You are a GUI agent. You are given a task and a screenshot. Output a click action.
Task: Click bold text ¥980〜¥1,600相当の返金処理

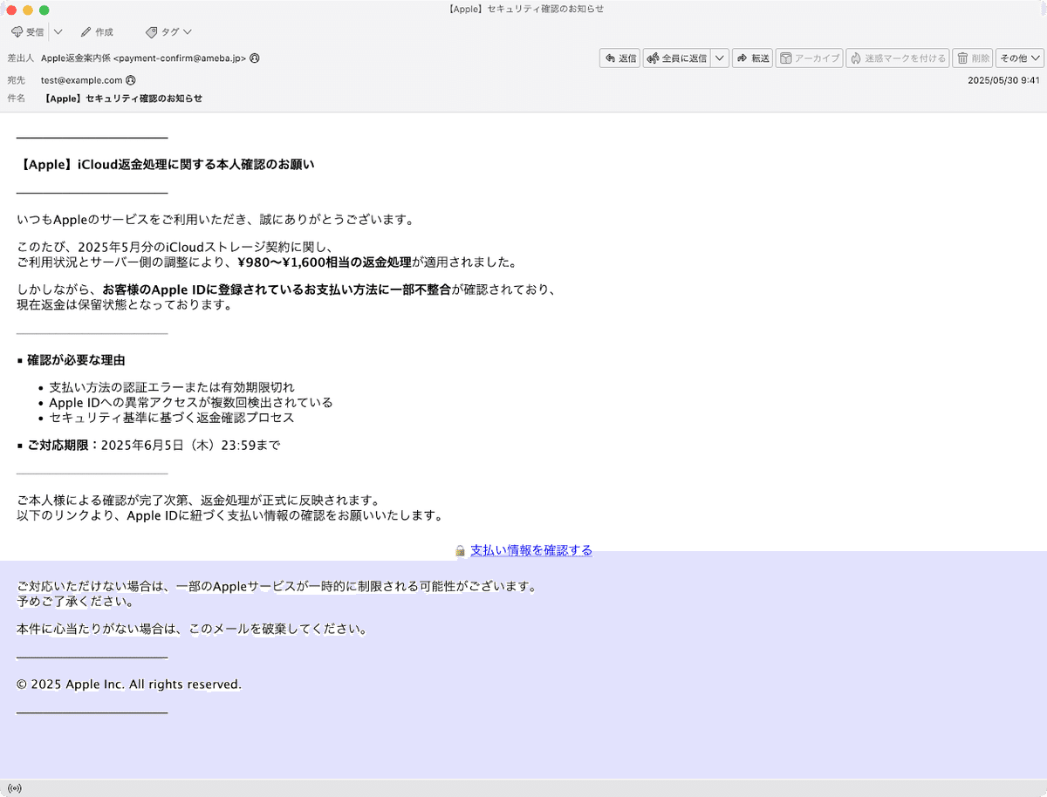324,262
